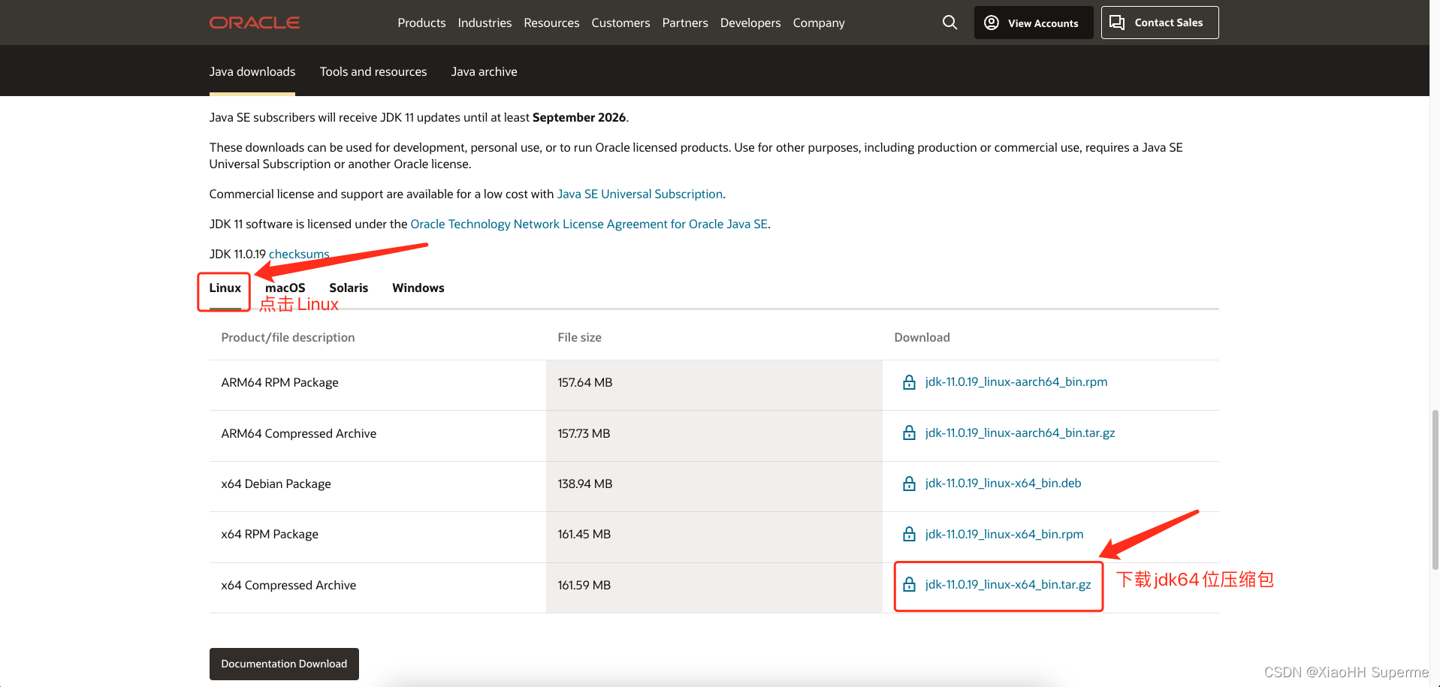The width and height of the screenshot is (1440, 687).
Task: Click lock icon beside jdk-11.0.19_linux-x64_bin.deb
Action: tap(909, 484)
